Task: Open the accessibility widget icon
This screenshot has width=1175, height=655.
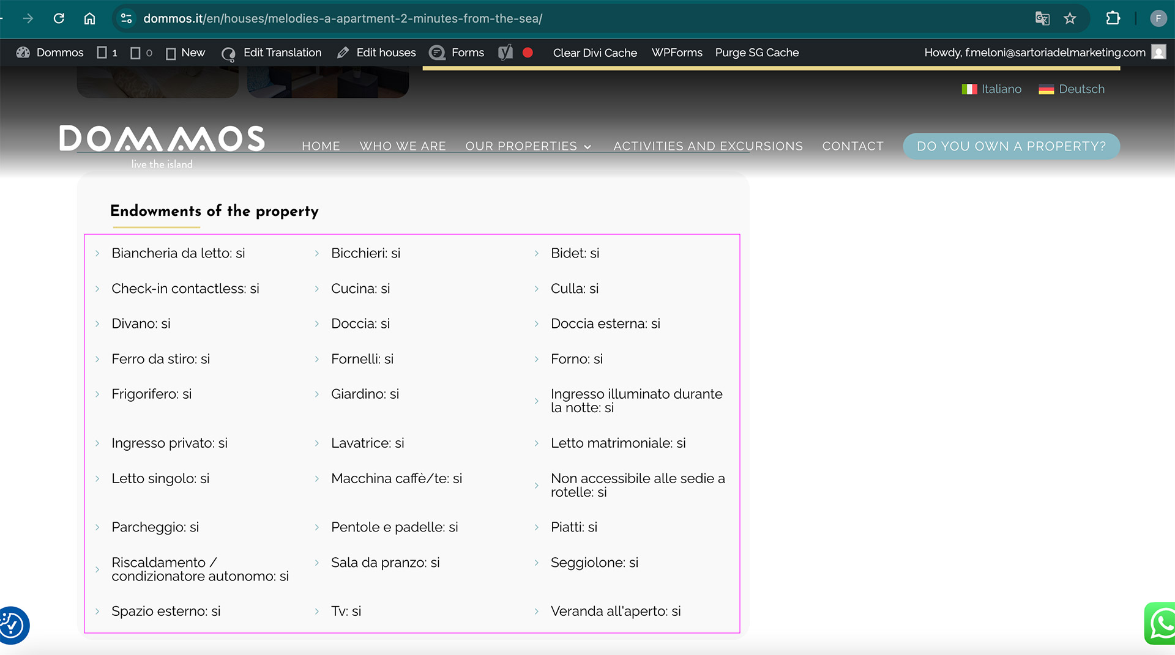Action: click(12, 625)
